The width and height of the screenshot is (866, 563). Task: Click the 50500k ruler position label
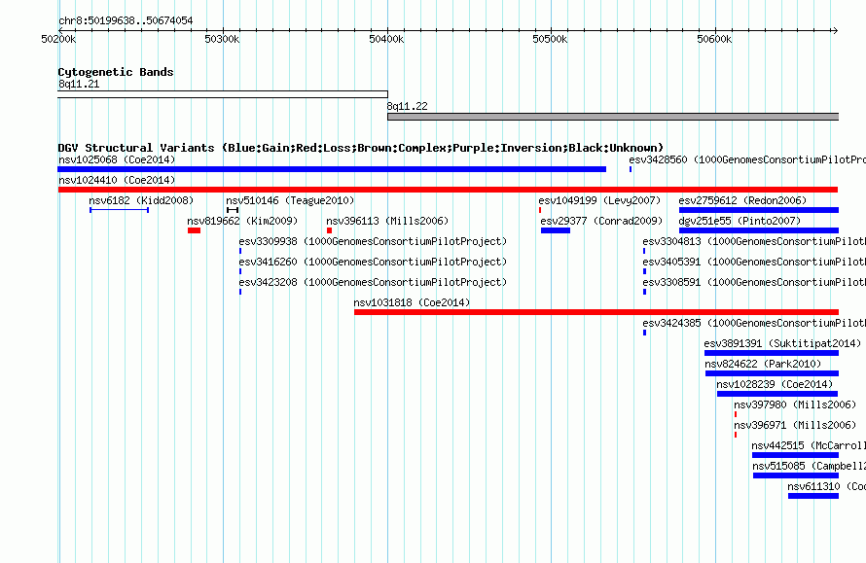pos(550,39)
